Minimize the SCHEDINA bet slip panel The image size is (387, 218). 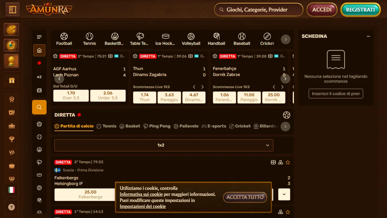pyautogui.click(x=368, y=36)
